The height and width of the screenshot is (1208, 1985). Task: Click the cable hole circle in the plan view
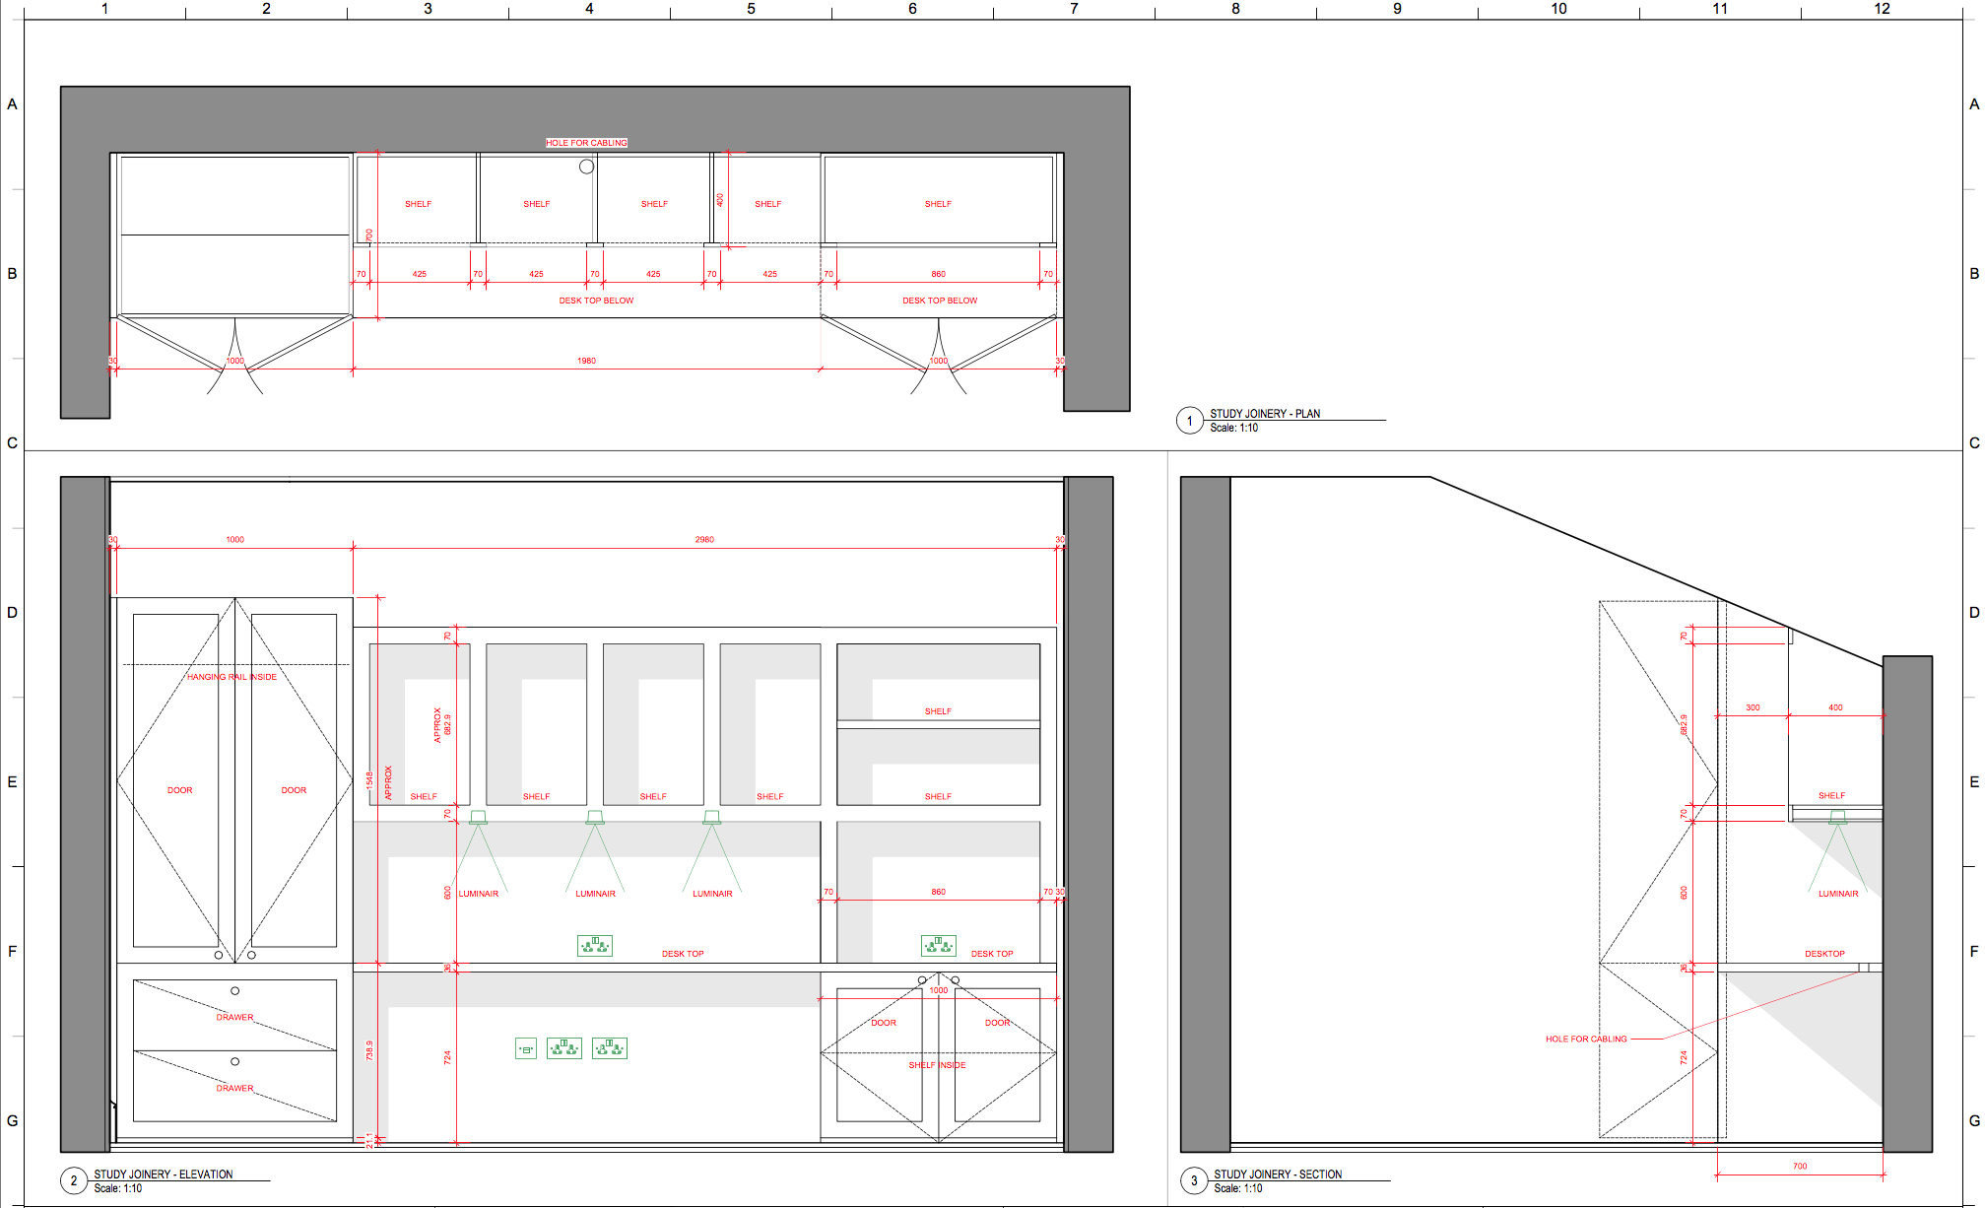(x=587, y=167)
